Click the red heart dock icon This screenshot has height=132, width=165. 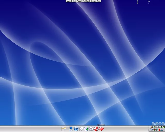[101, 129]
